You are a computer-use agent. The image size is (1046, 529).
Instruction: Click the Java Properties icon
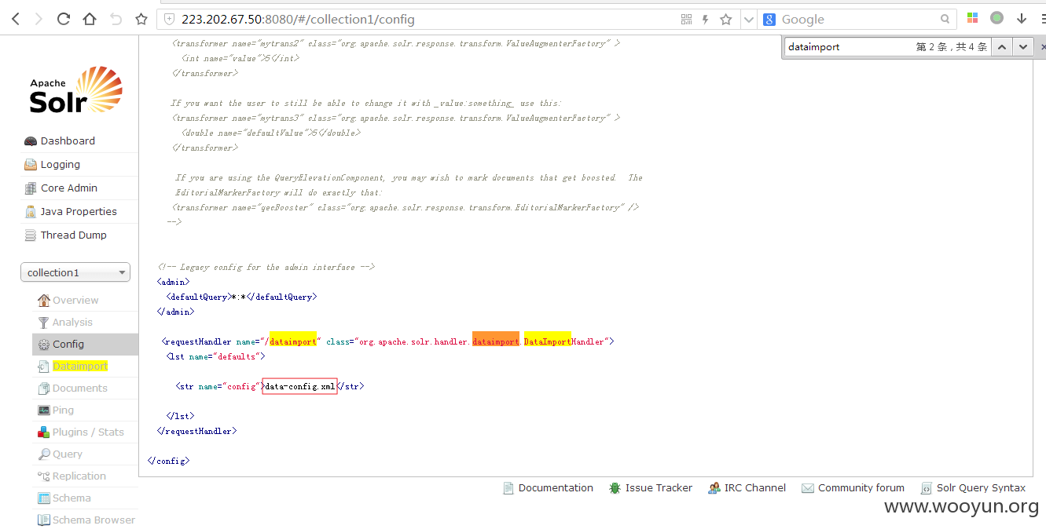pyautogui.click(x=31, y=212)
